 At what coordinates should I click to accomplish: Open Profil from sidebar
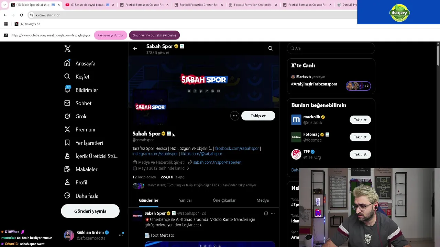point(76,183)
